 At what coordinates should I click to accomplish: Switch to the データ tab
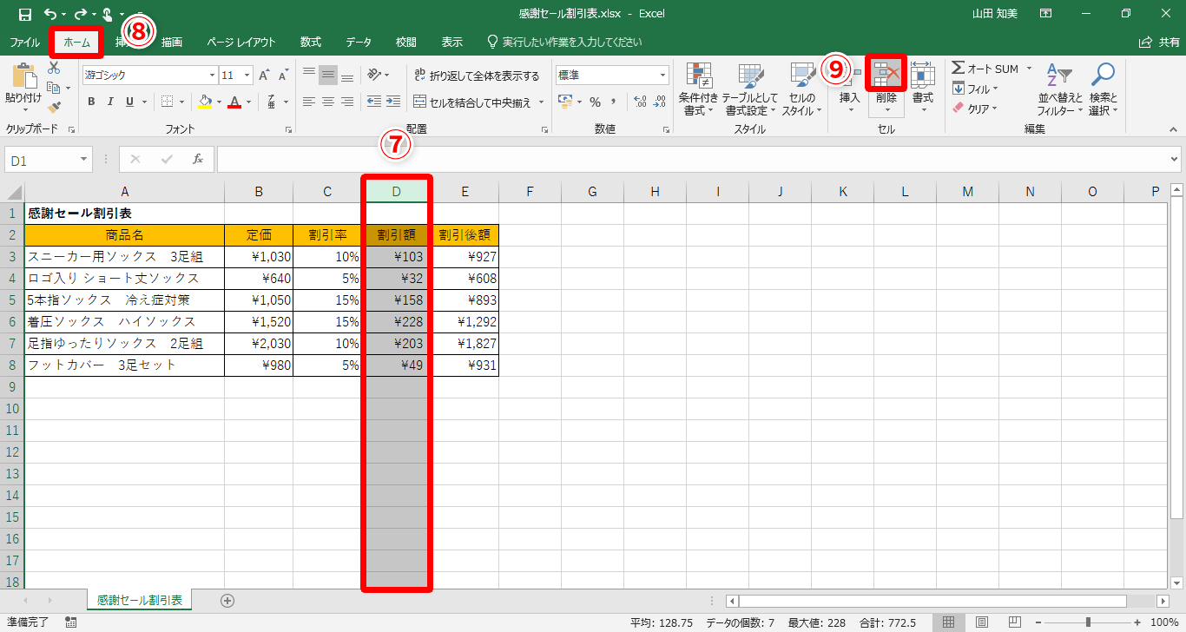(x=359, y=42)
